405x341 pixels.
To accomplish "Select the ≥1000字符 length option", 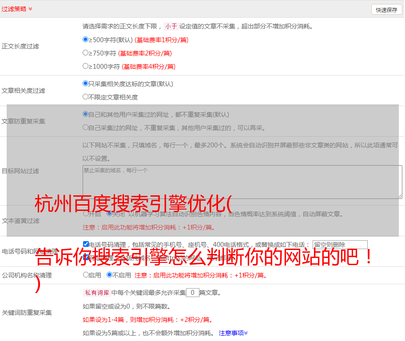I will point(85,66).
